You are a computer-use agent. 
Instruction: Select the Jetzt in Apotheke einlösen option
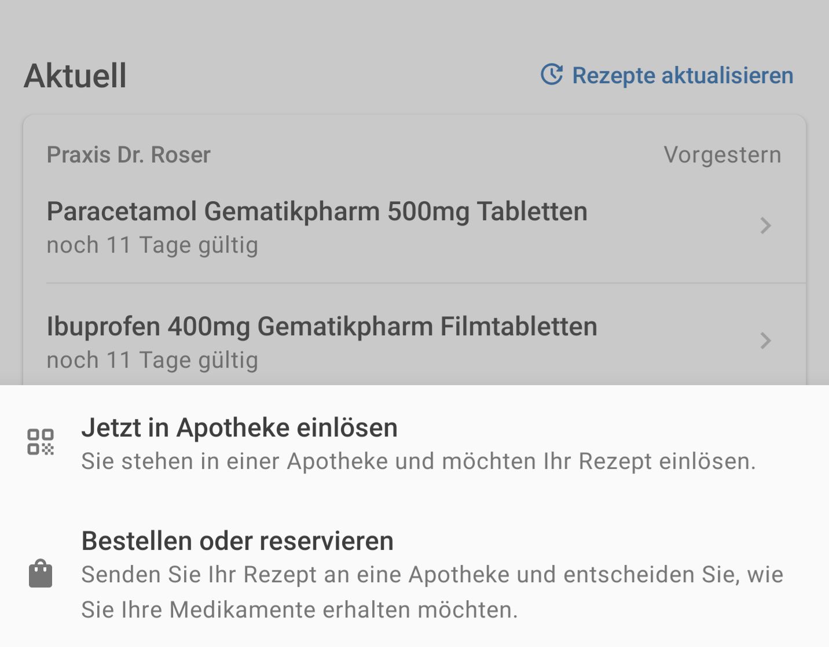pos(239,428)
